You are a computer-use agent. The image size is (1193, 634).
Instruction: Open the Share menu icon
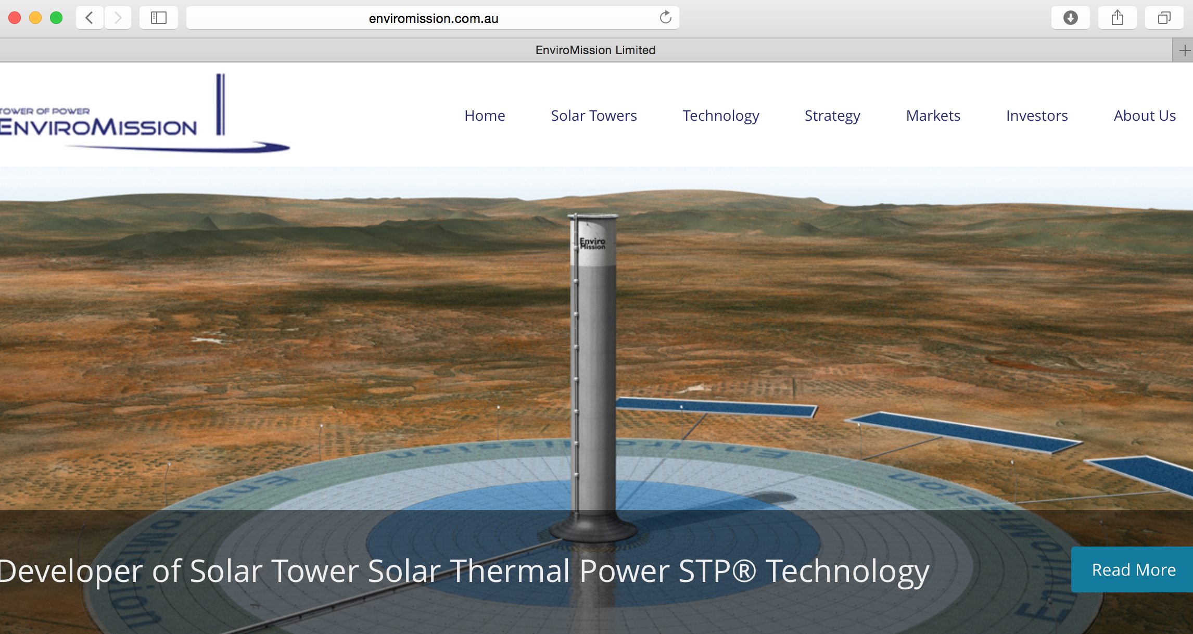(1117, 18)
